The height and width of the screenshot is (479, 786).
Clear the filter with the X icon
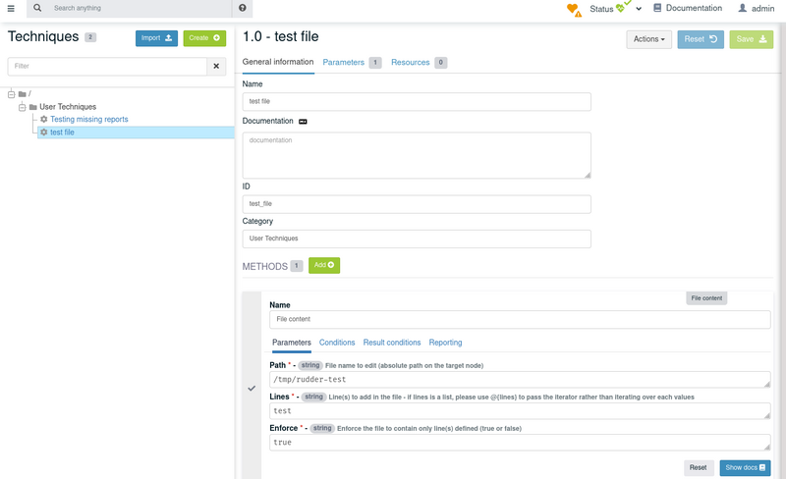tap(216, 66)
